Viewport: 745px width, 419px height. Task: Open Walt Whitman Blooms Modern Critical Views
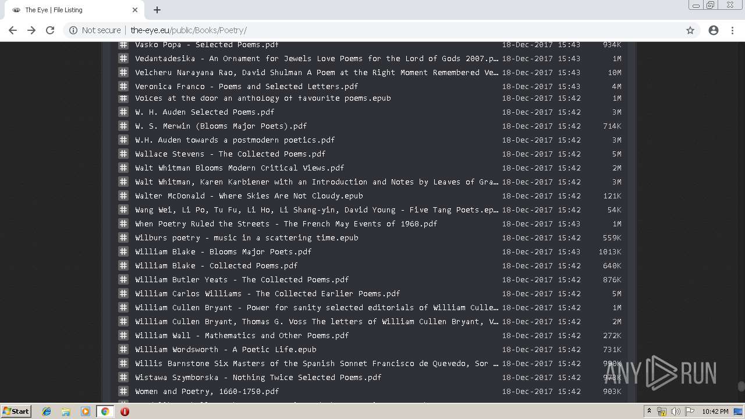coord(239,168)
